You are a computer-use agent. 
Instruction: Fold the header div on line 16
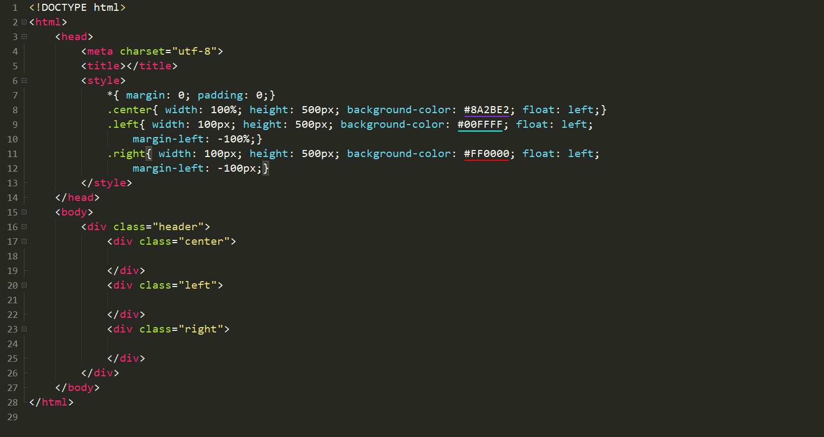pos(24,227)
